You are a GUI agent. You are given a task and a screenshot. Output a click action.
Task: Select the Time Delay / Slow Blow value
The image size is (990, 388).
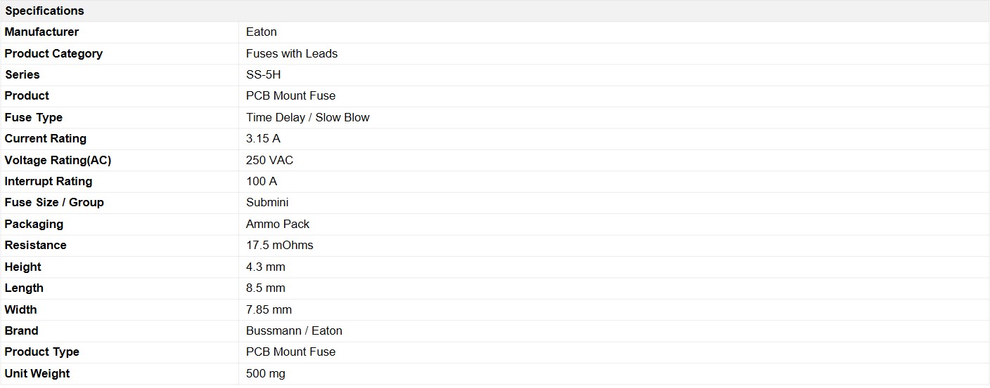308,117
